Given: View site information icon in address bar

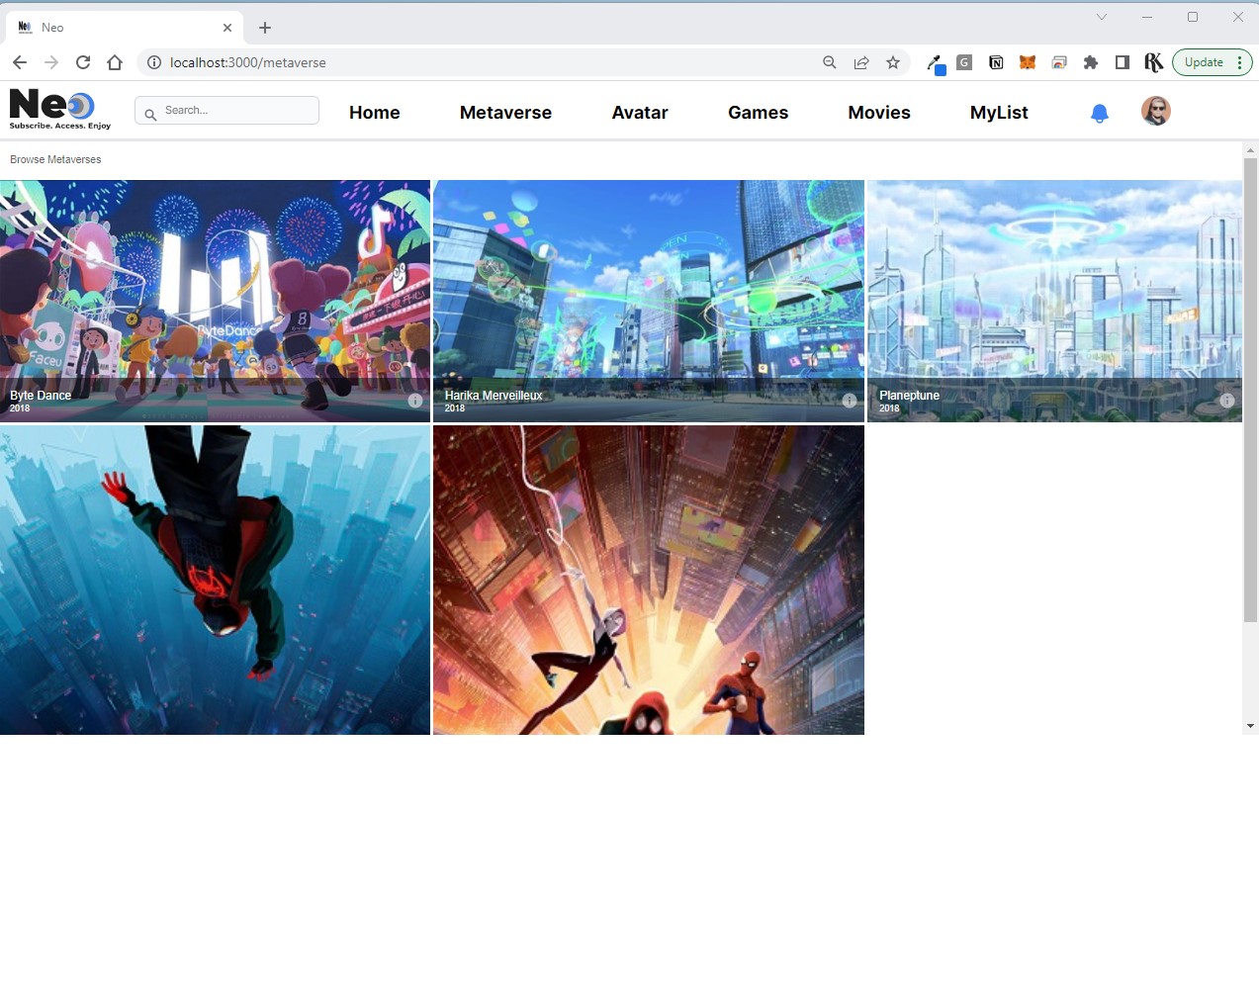Looking at the screenshot, I should 154,62.
